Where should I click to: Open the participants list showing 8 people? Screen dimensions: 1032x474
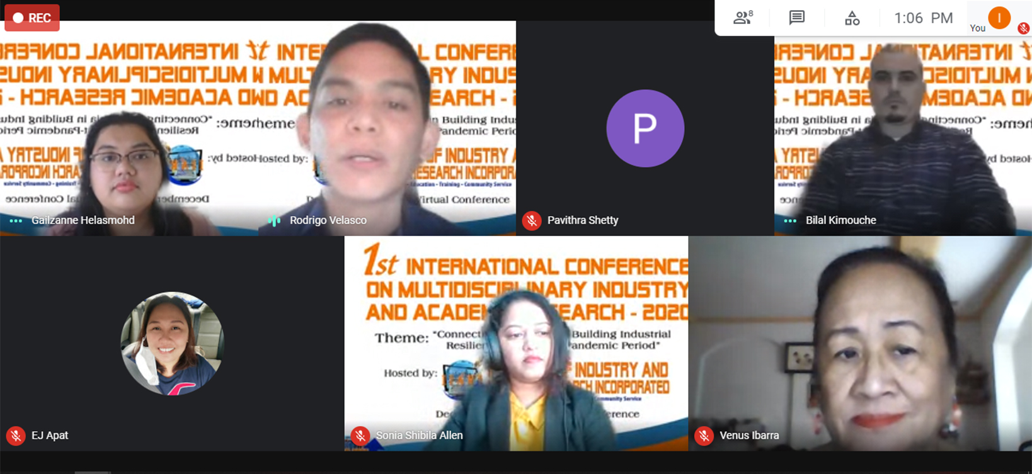(743, 18)
